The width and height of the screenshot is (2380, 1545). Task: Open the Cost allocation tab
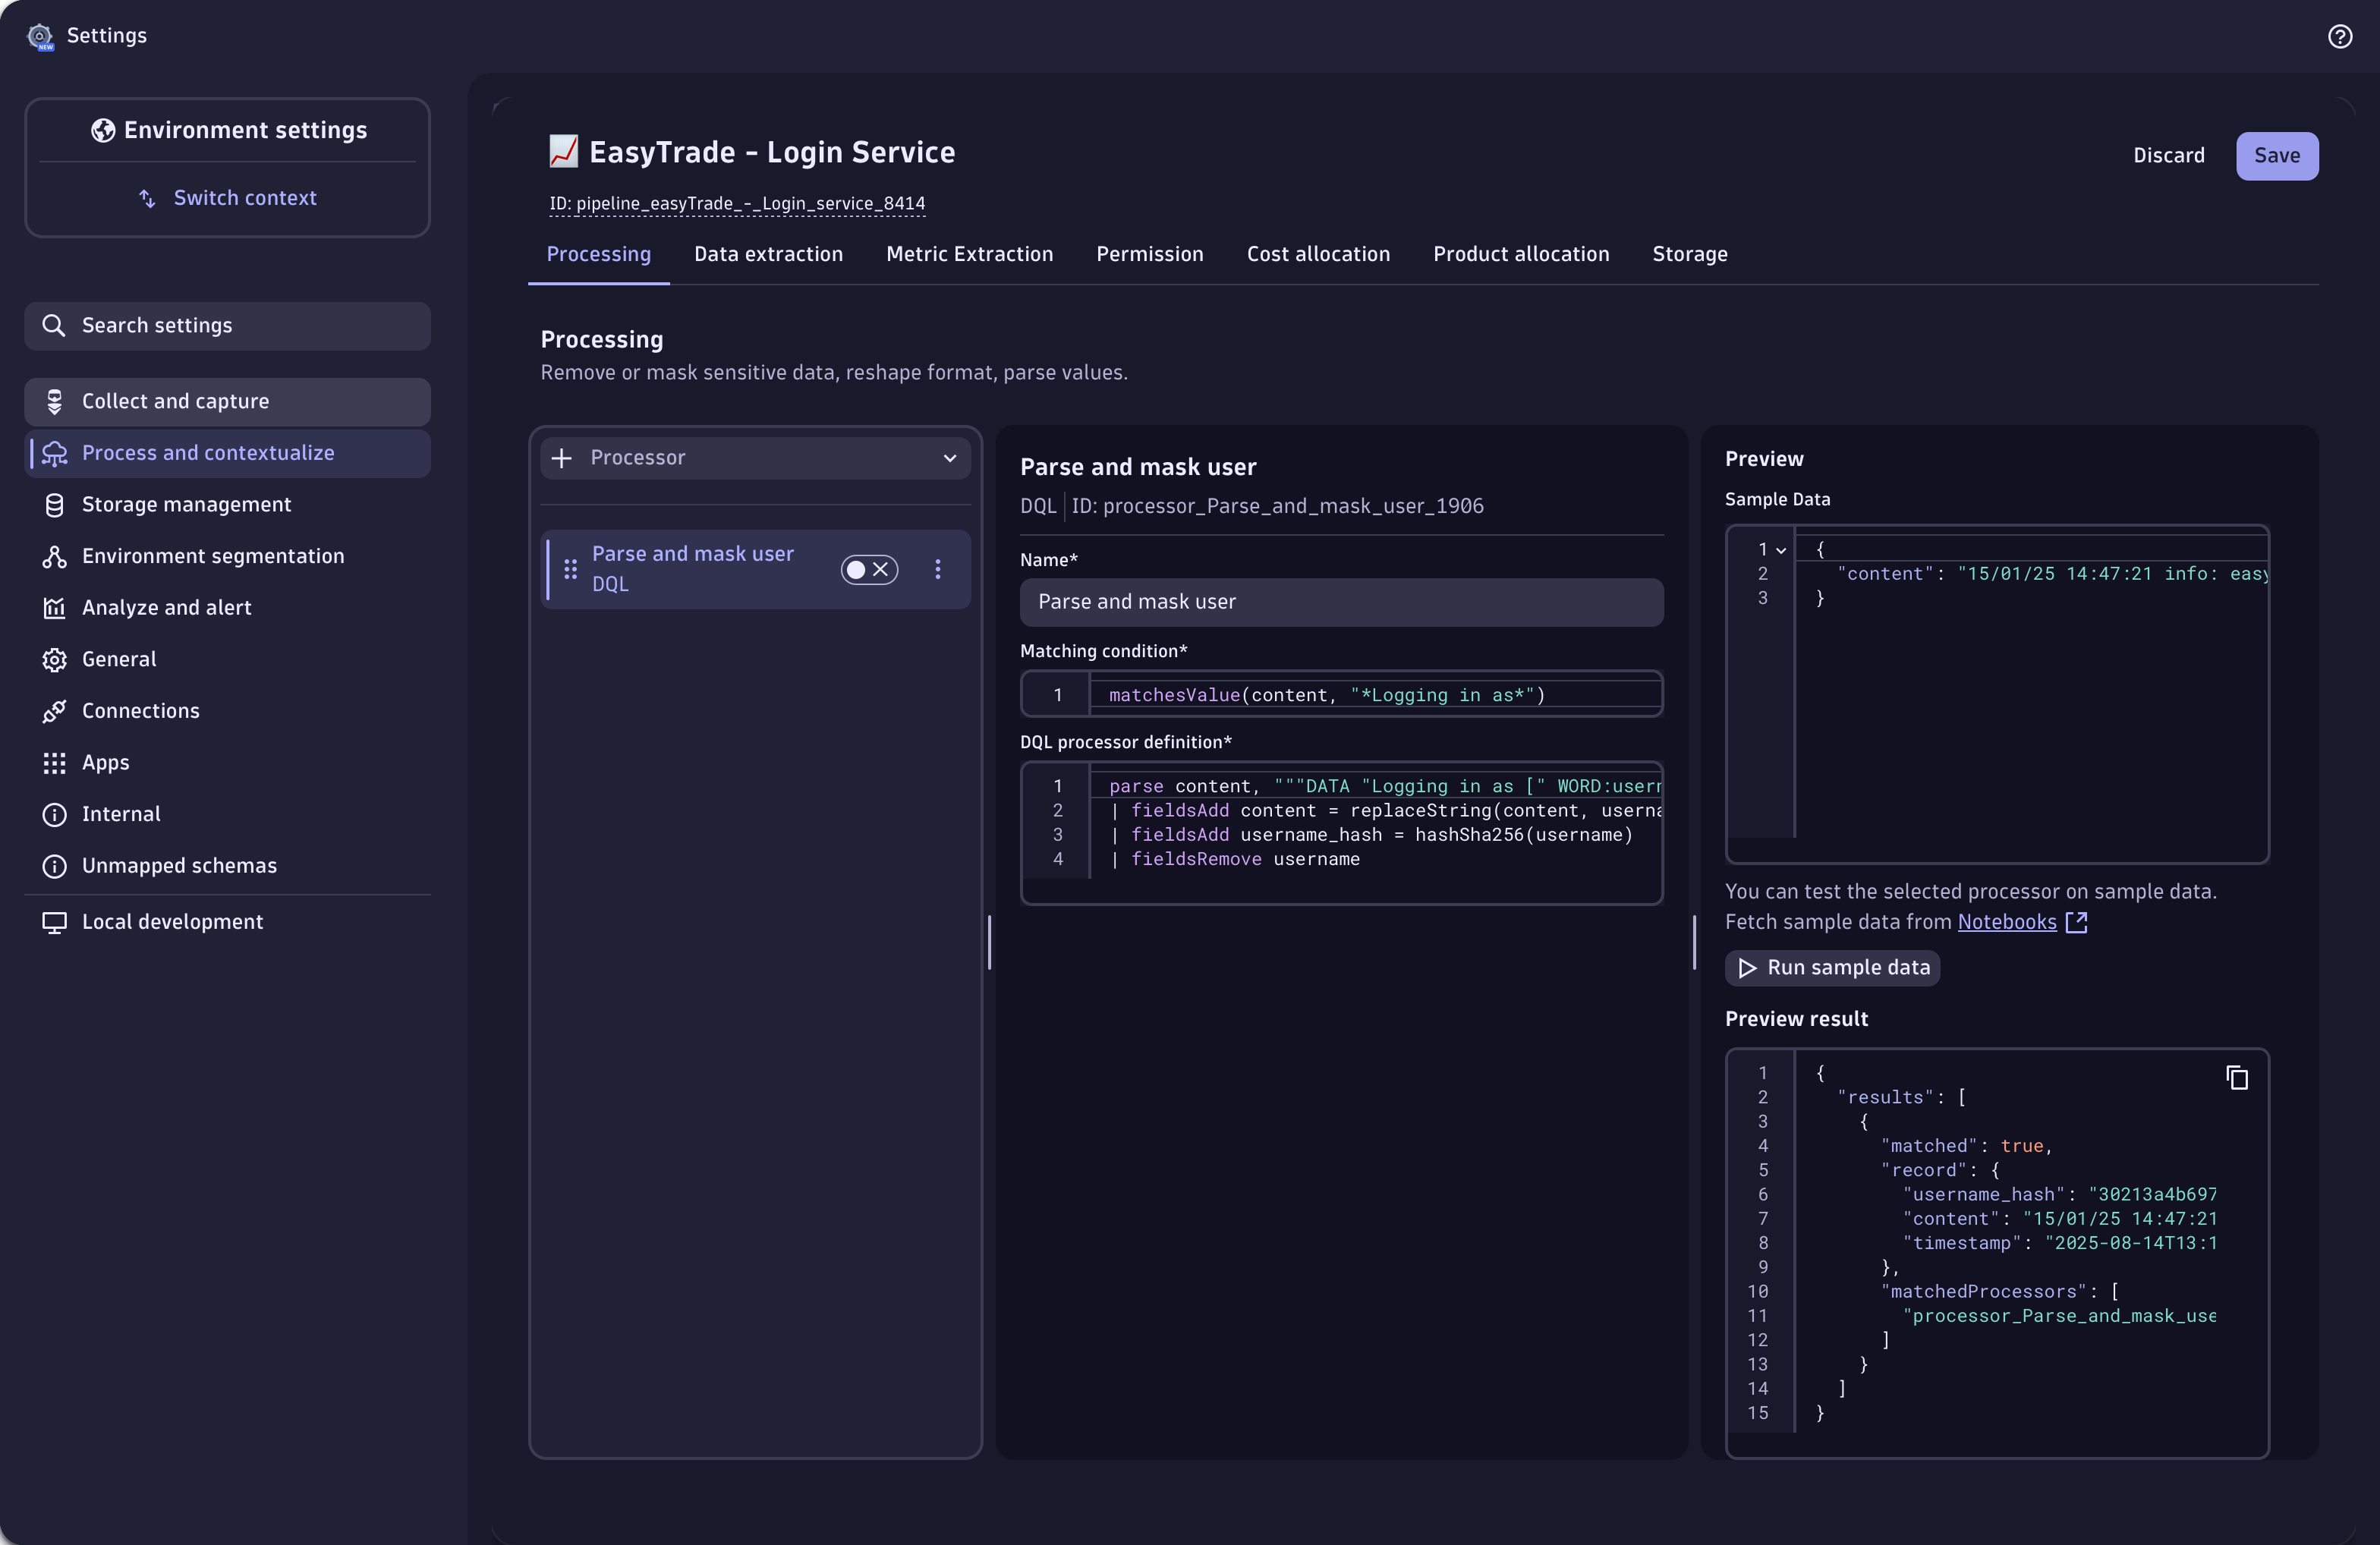point(1318,254)
